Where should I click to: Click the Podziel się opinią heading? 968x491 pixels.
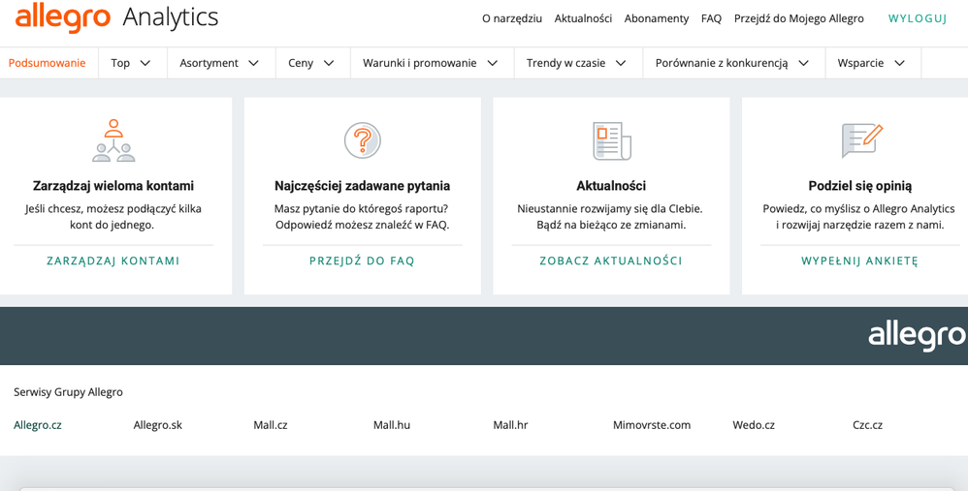click(860, 186)
